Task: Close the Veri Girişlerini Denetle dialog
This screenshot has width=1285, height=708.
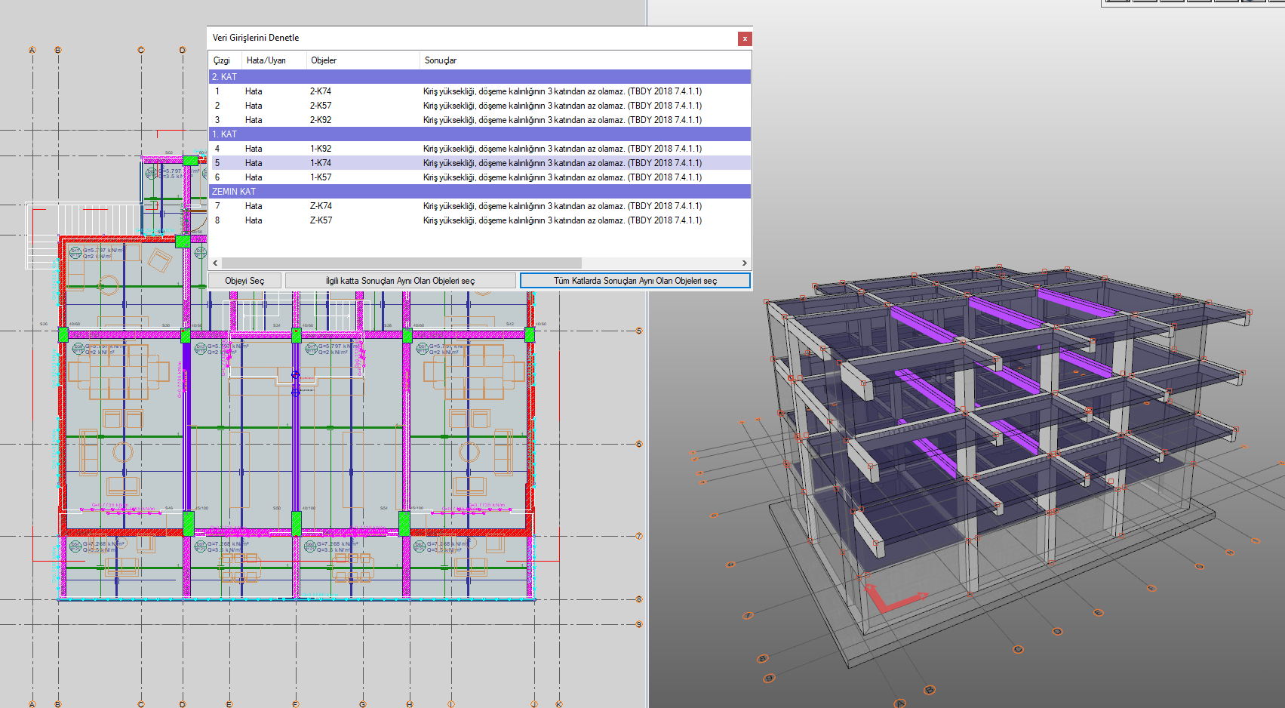Action: pos(744,38)
